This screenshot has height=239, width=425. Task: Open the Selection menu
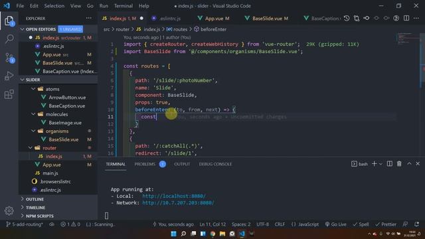coord(54,6)
